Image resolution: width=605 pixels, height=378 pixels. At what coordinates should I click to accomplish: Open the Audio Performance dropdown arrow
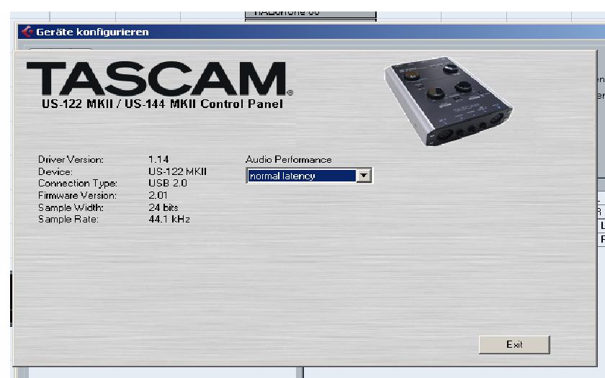364,176
